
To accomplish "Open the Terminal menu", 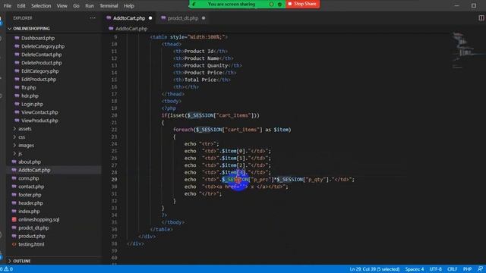I will (109, 5).
